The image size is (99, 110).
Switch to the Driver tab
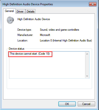pyautogui.click(x=20, y=11)
